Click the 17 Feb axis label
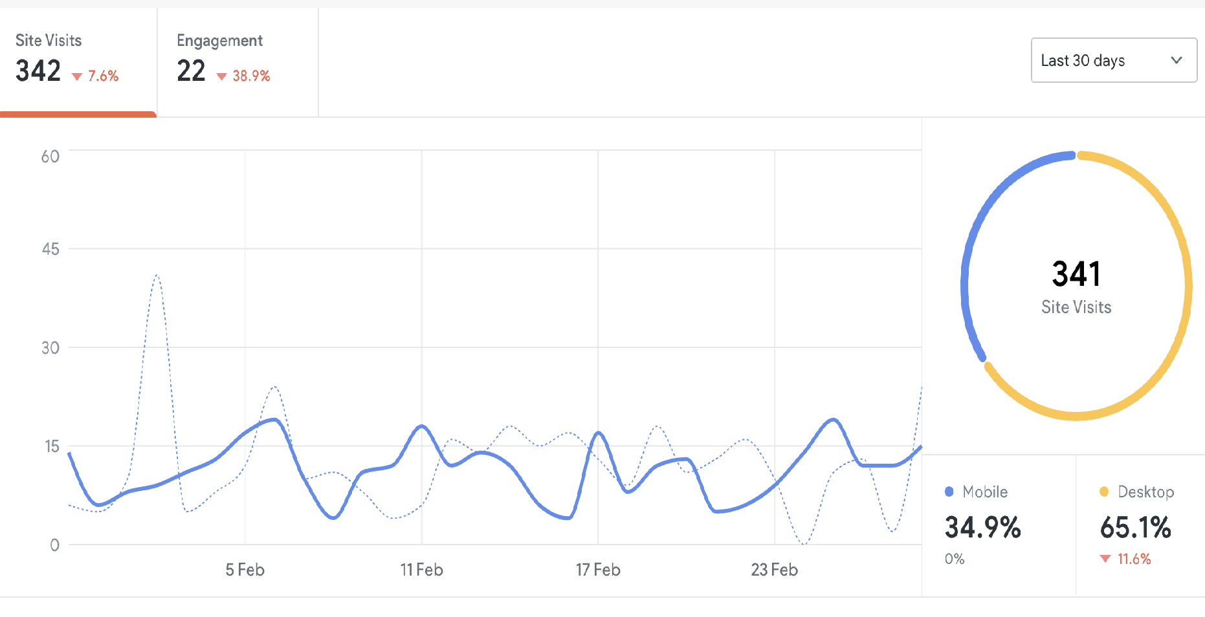 [598, 570]
